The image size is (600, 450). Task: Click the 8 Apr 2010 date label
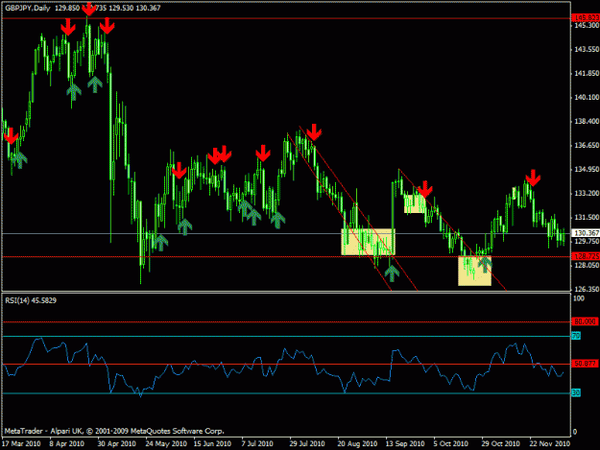[67, 444]
